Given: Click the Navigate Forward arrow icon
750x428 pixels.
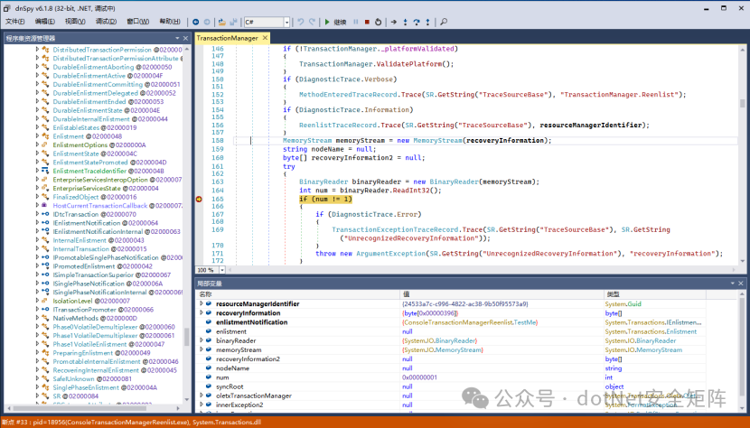Looking at the screenshot, I should 208,21.
